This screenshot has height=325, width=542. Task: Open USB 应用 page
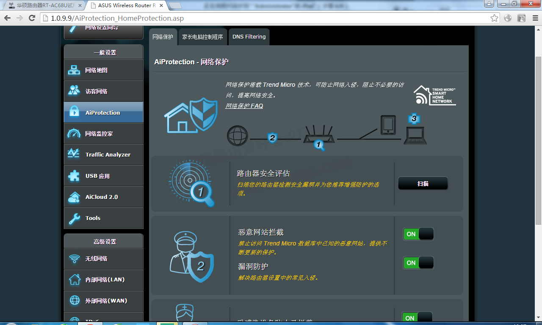coord(103,176)
